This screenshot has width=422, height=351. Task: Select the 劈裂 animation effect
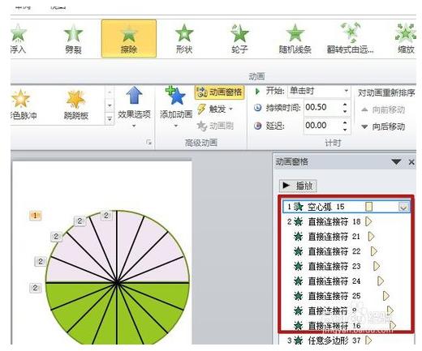click(73, 39)
